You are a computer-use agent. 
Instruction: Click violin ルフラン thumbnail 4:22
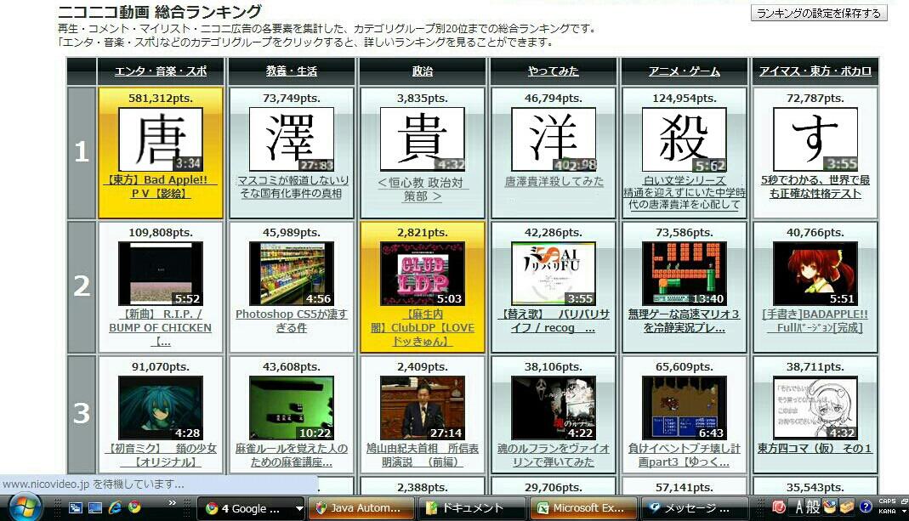point(554,408)
